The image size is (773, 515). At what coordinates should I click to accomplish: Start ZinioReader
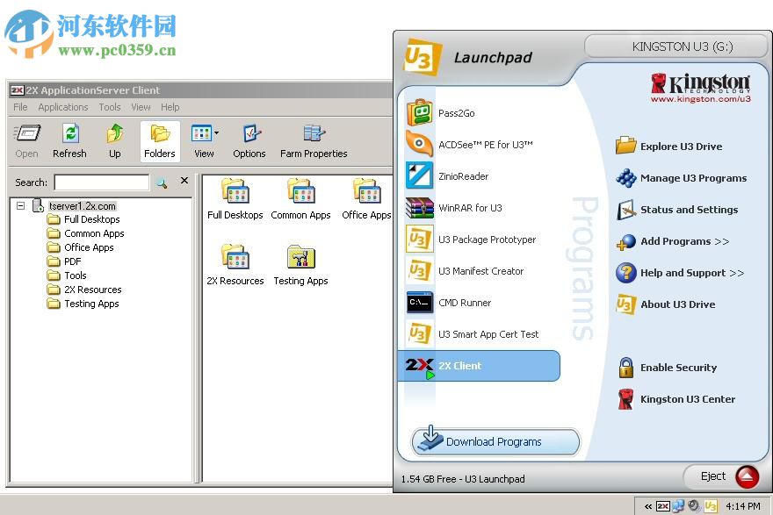point(465,175)
